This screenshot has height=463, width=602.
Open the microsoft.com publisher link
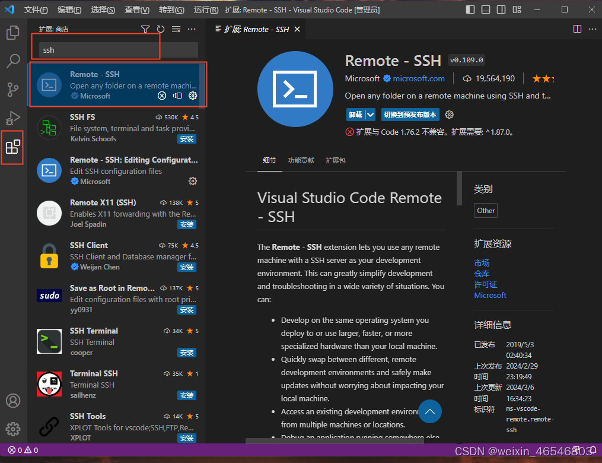tap(419, 78)
